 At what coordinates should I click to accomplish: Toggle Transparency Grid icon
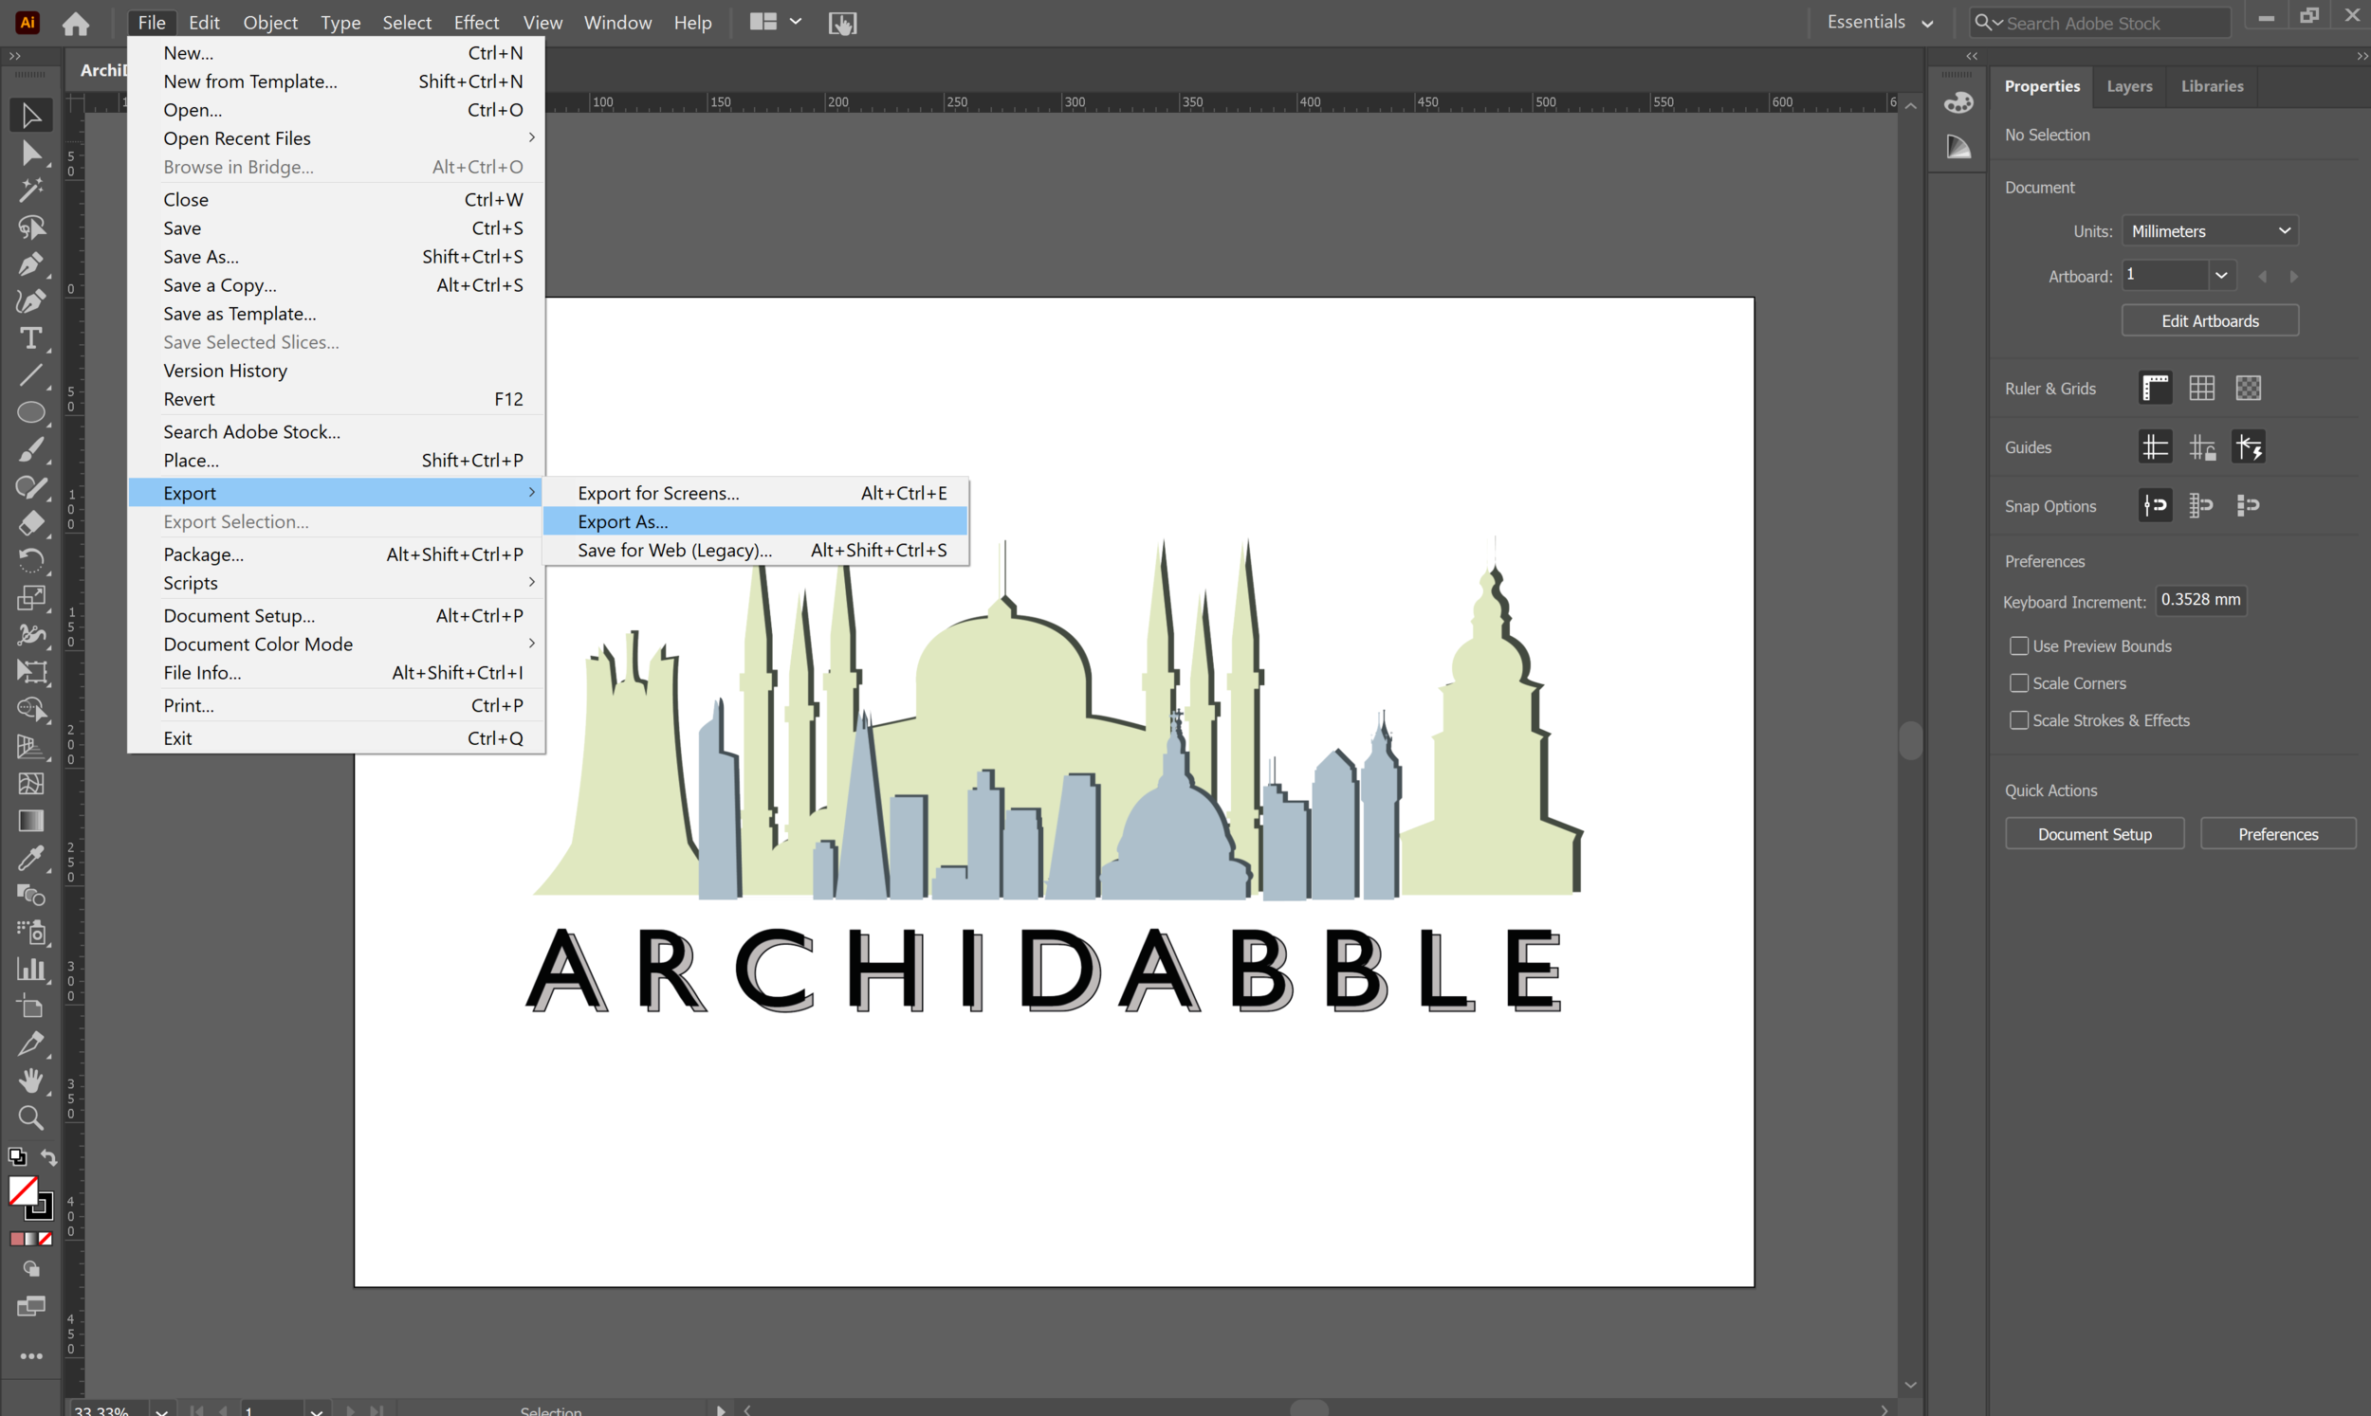[2249, 389]
